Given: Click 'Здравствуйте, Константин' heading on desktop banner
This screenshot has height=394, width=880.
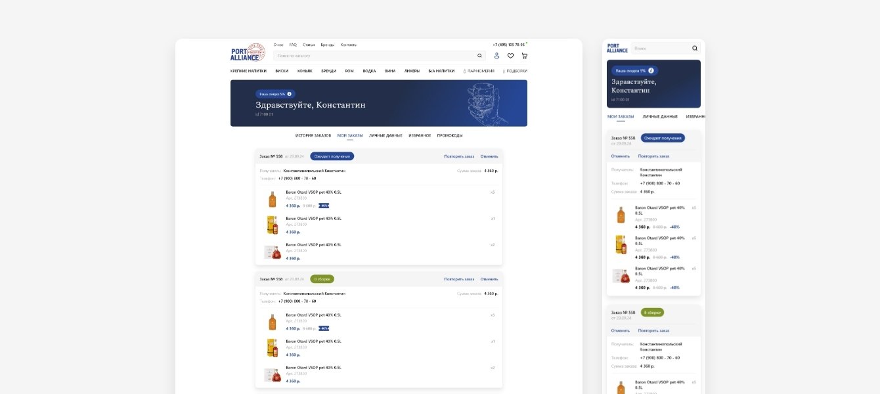Looking at the screenshot, I should click(x=311, y=105).
